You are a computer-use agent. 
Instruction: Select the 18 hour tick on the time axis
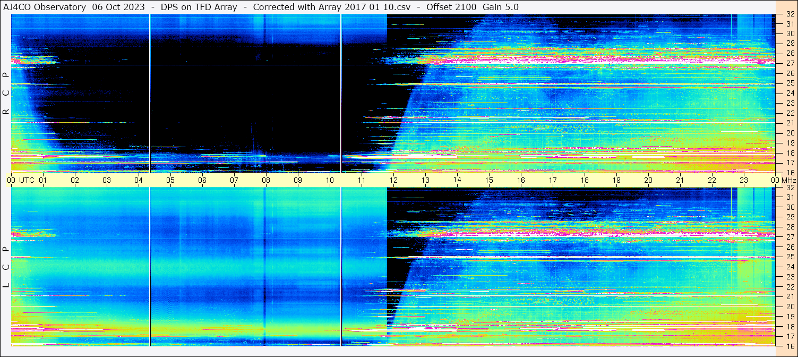click(x=585, y=180)
